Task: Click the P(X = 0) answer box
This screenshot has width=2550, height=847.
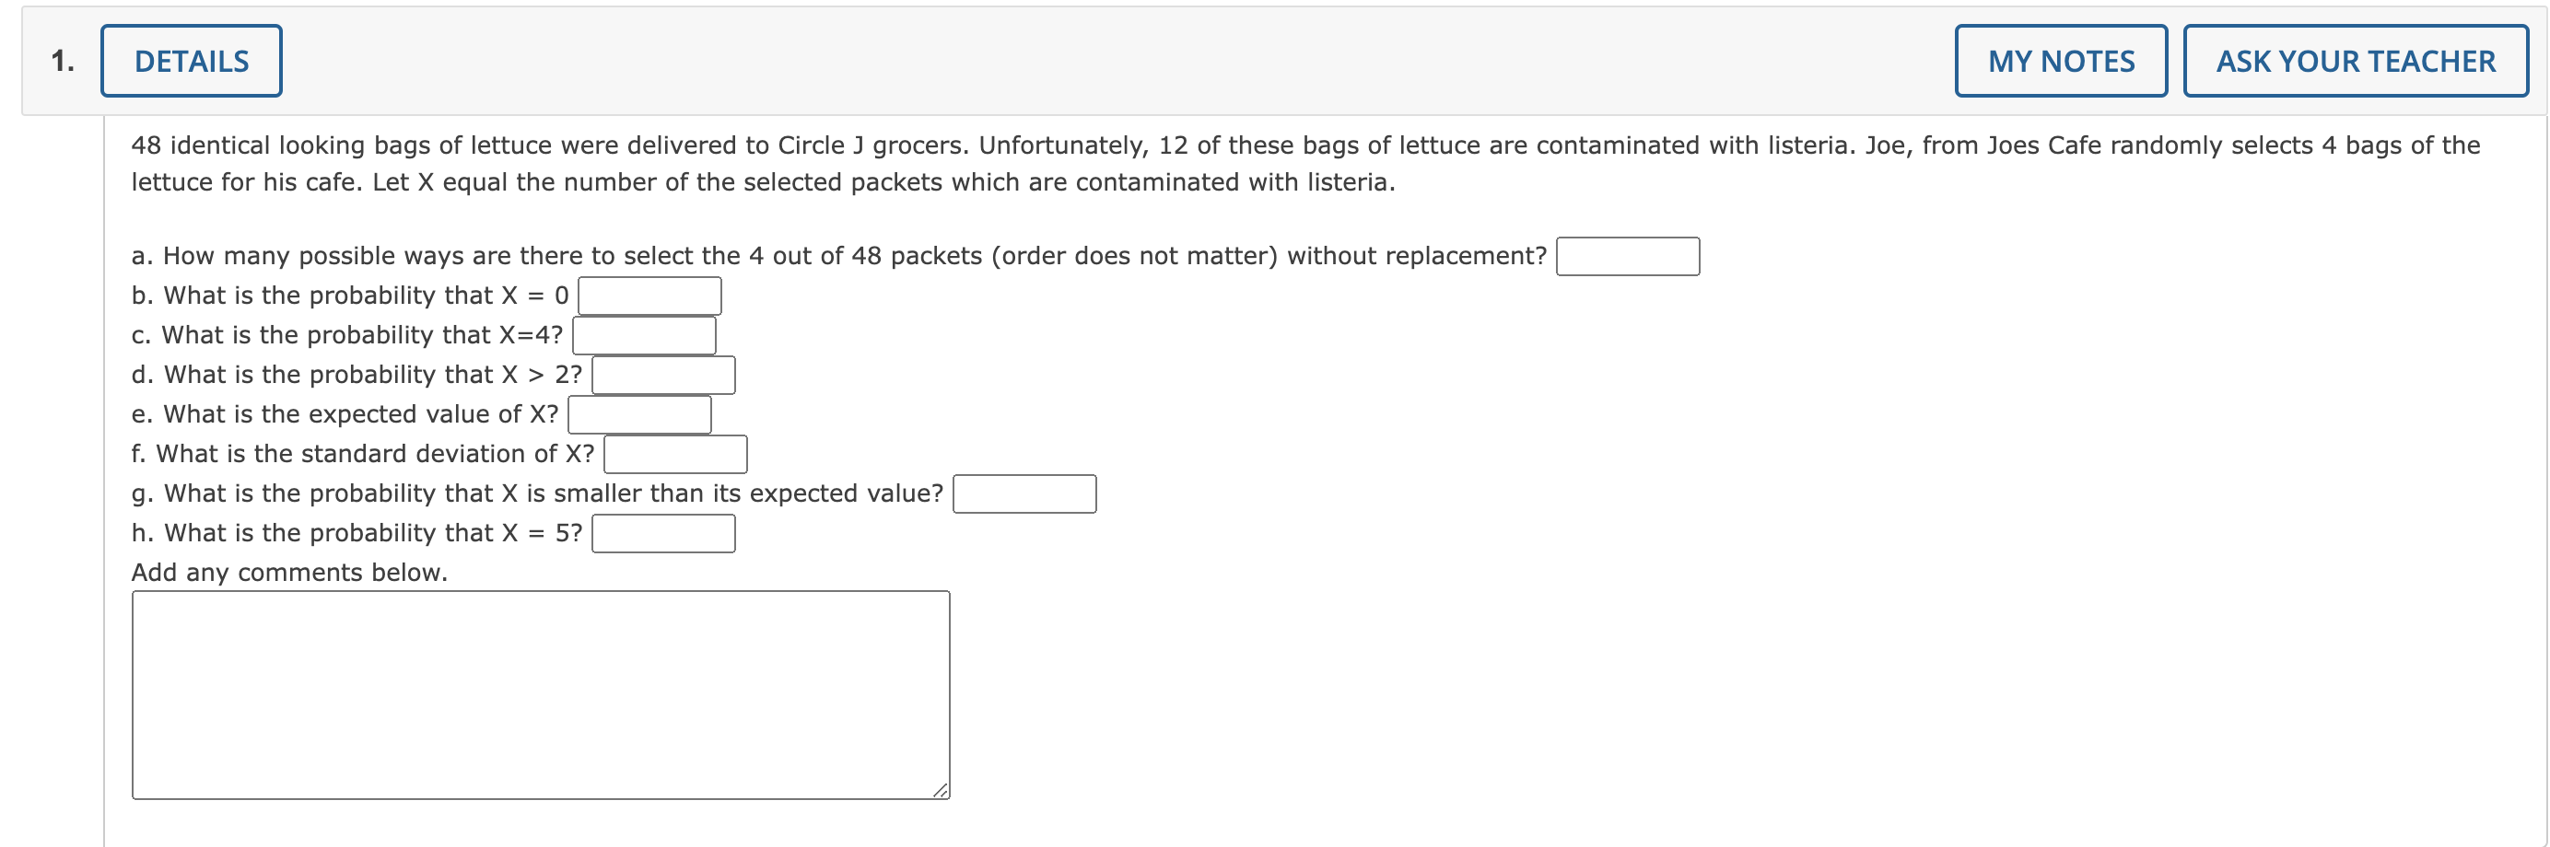Action: pos(649,295)
